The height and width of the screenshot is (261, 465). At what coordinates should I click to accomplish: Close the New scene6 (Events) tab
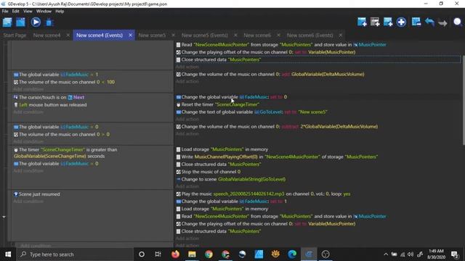coord(341,36)
